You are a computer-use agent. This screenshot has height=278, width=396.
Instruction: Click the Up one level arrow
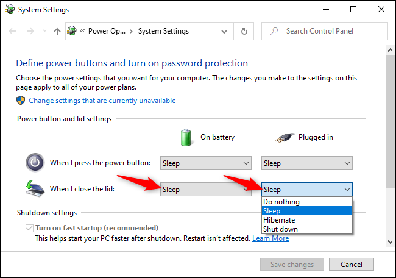tap(57, 31)
